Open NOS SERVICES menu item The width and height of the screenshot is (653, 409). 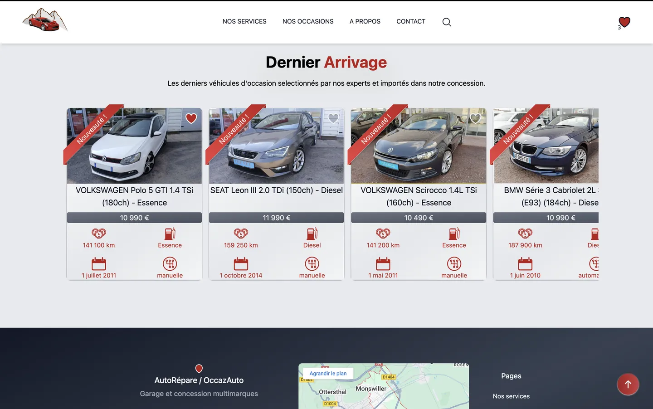click(x=244, y=21)
